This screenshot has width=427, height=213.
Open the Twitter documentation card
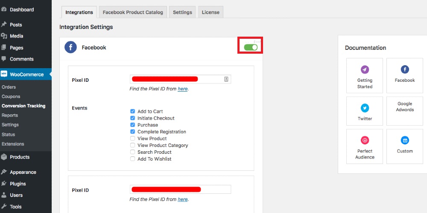365,111
